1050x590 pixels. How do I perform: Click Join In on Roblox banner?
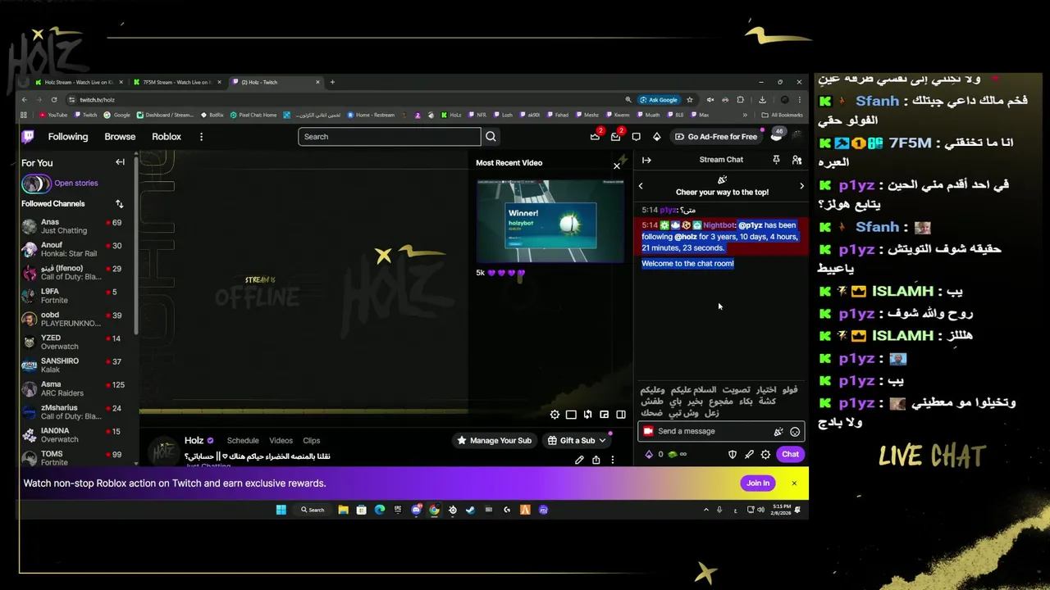click(758, 483)
